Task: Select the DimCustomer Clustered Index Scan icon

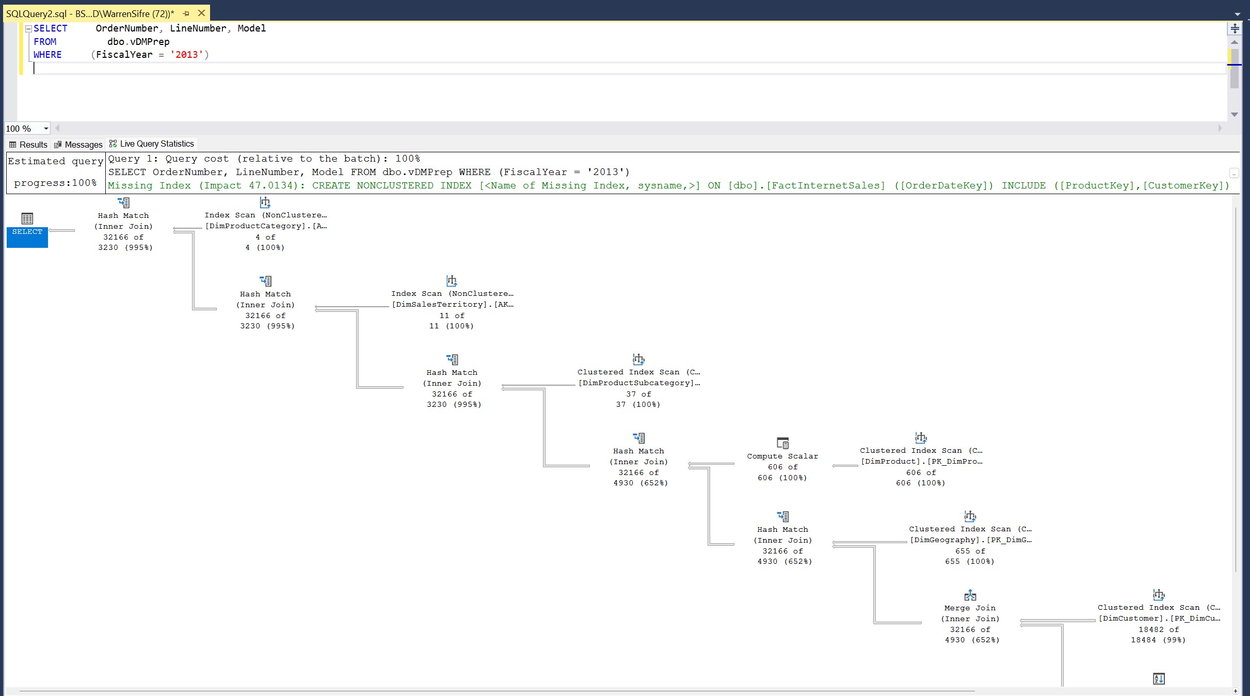Action: pos(1159,594)
